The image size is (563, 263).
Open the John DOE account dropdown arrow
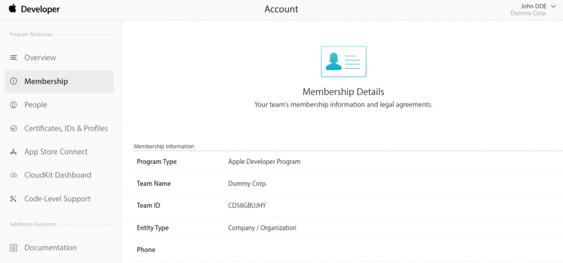[553, 6]
